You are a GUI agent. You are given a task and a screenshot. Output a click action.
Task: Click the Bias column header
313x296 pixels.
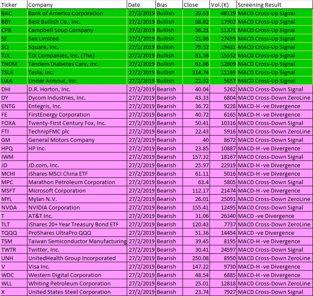coord(169,5)
